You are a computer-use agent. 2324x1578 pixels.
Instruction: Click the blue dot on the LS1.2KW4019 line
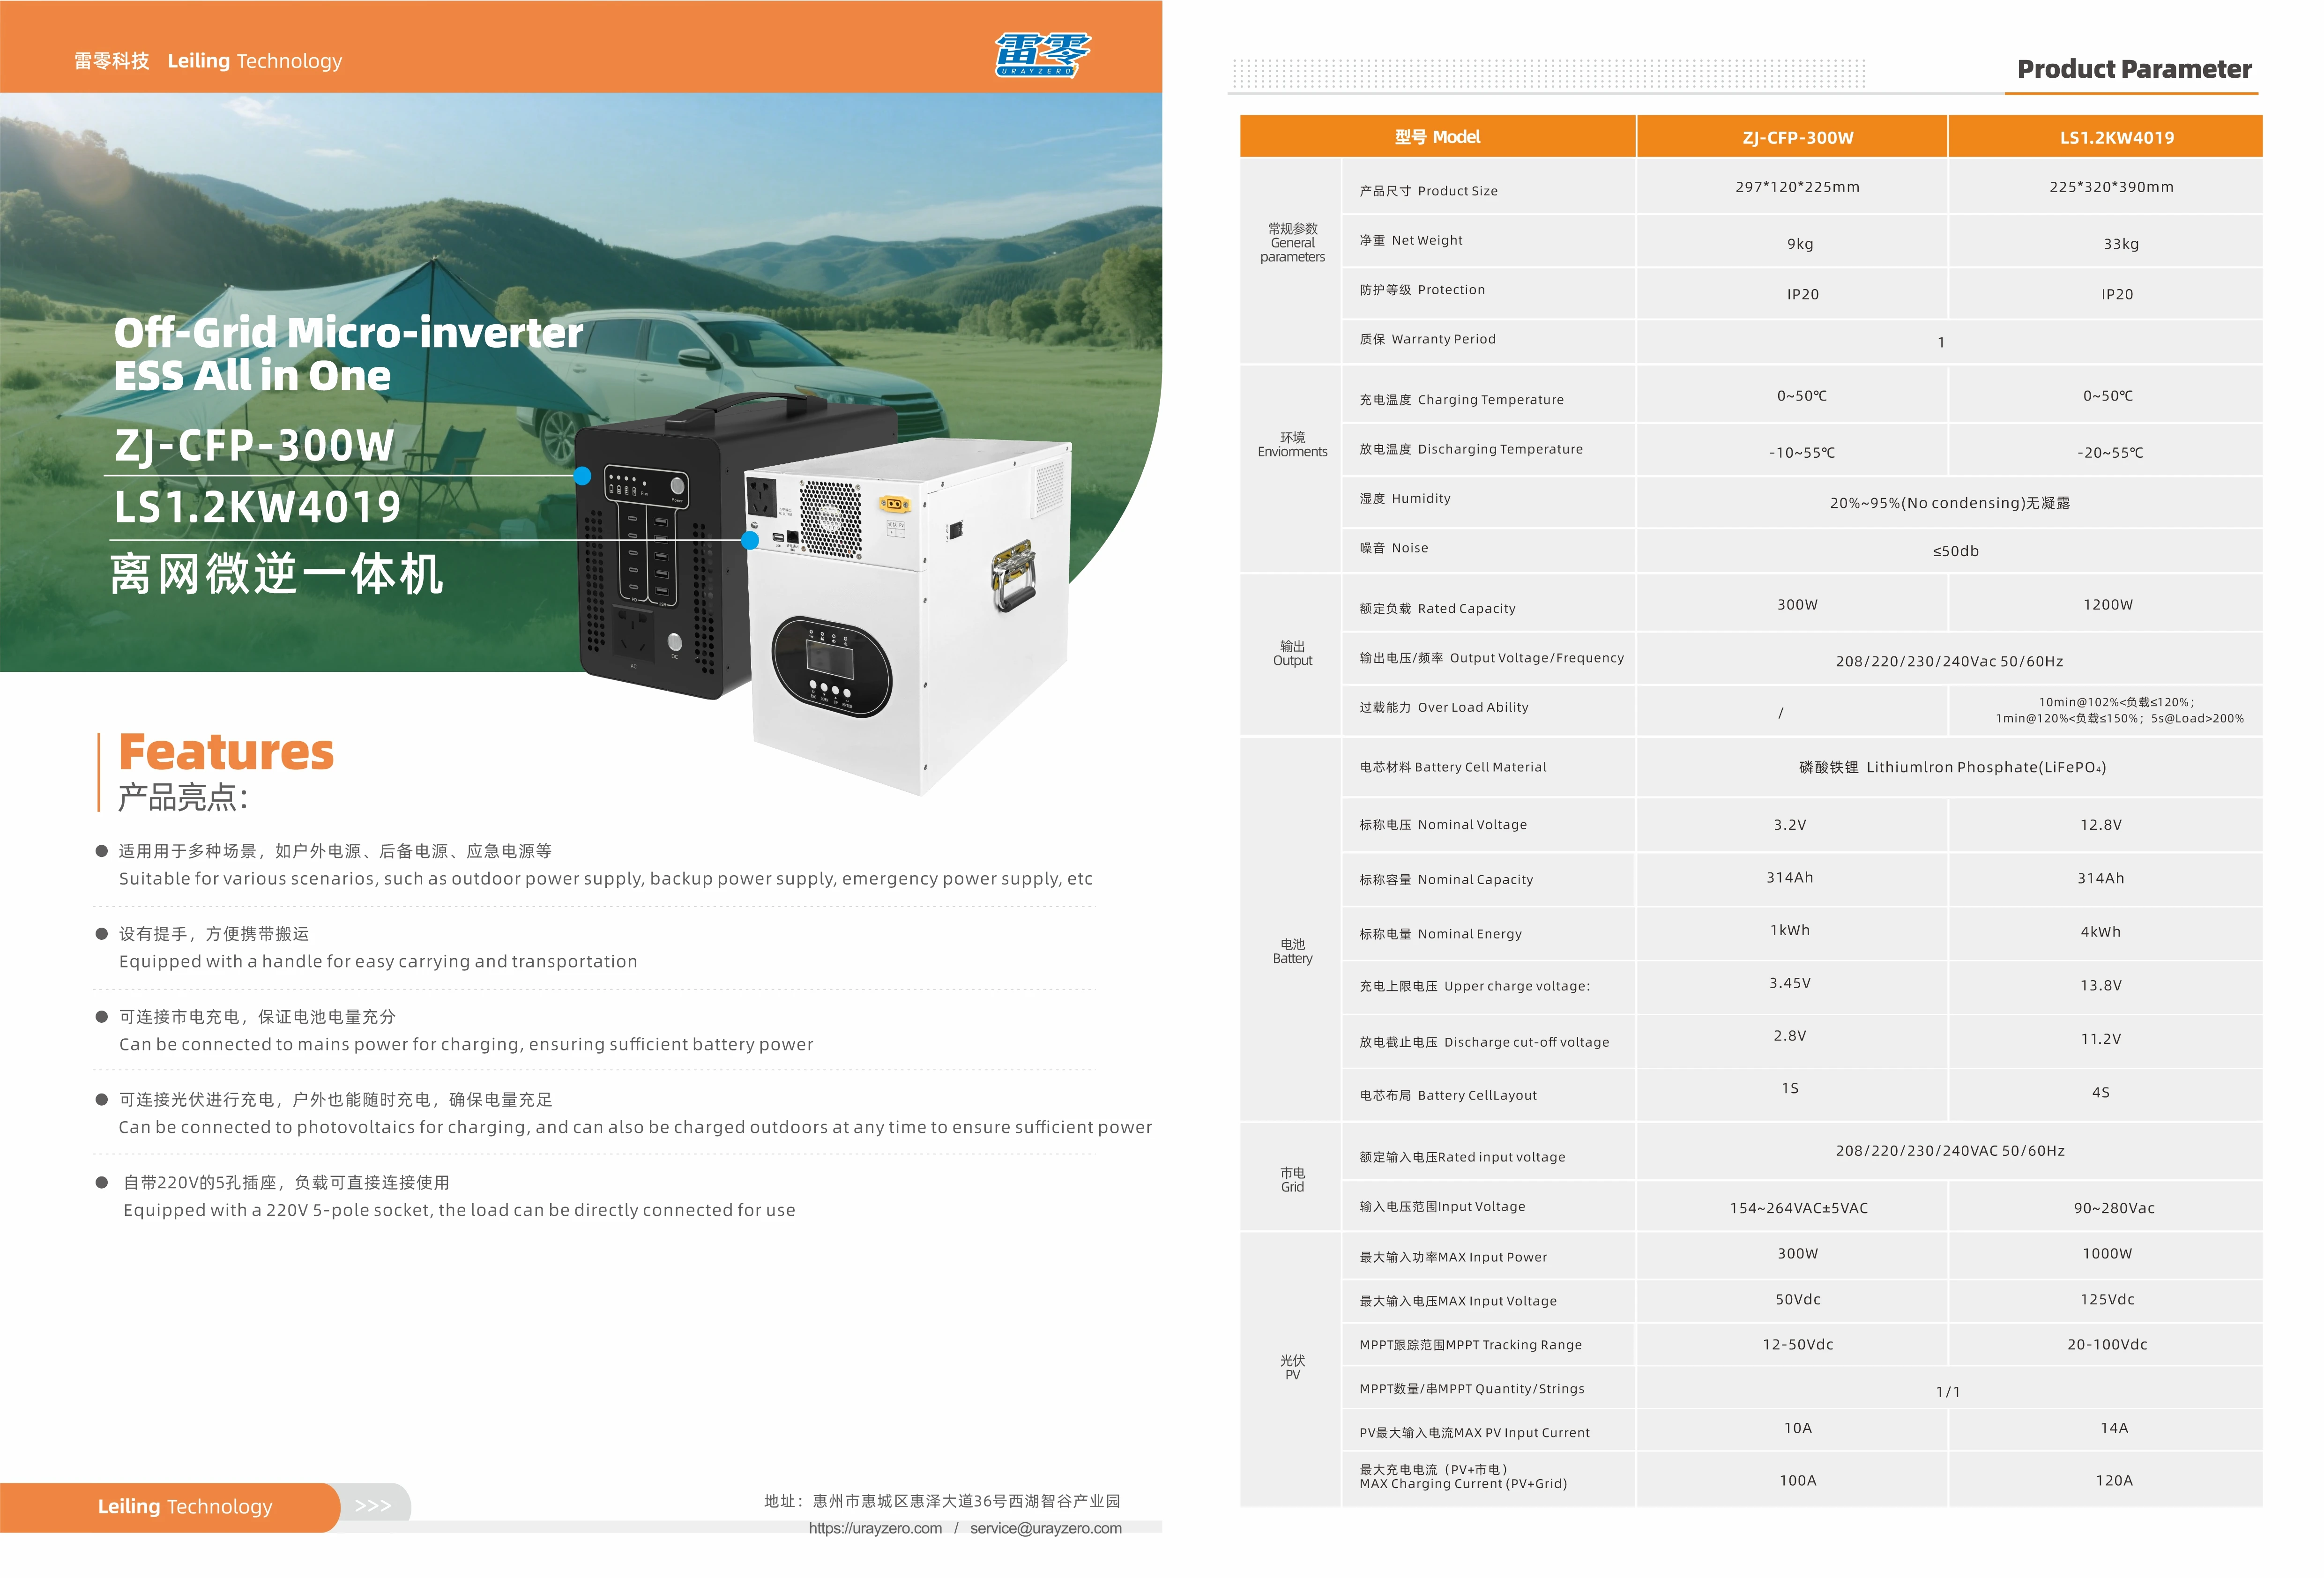tap(750, 540)
